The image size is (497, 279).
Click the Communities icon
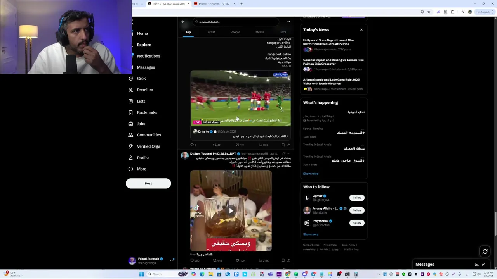pyautogui.click(x=131, y=135)
